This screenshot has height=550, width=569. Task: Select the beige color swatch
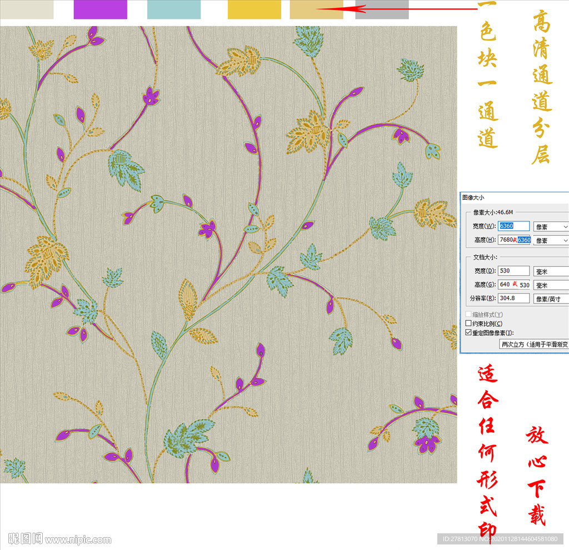click(x=27, y=9)
